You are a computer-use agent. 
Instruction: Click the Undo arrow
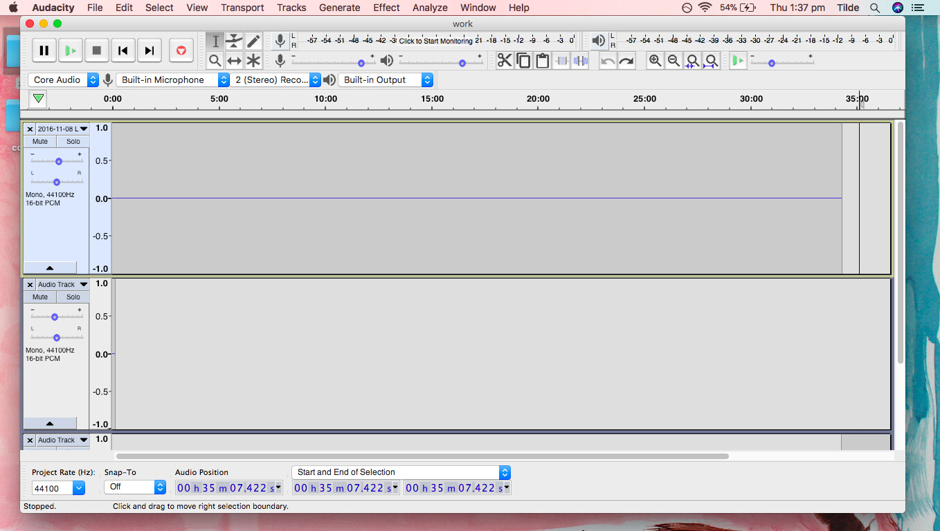coord(608,61)
